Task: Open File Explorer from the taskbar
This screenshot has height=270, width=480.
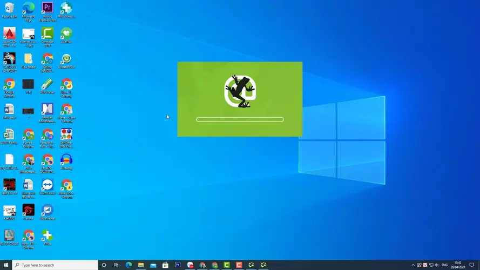Action: 141,265
